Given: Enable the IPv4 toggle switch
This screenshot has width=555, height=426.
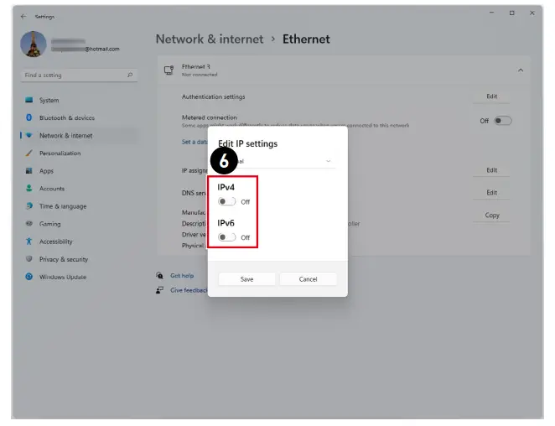Looking at the screenshot, I should [x=226, y=201].
